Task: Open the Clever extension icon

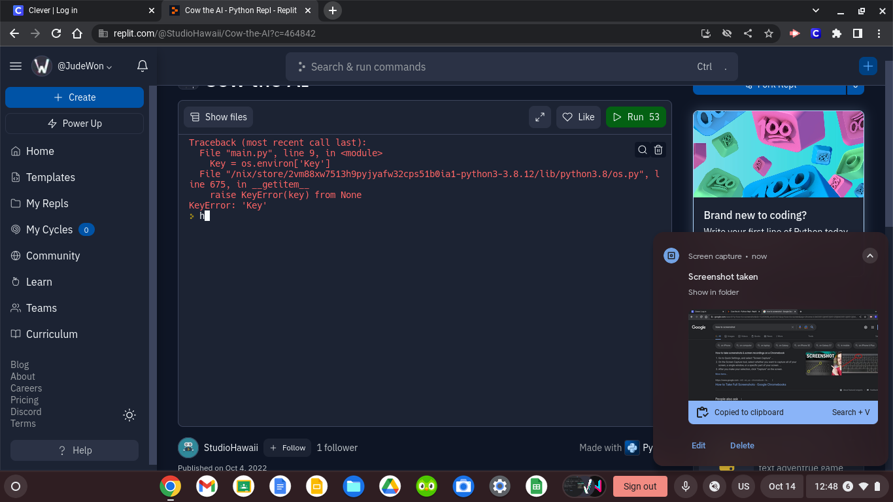Action: [x=815, y=33]
